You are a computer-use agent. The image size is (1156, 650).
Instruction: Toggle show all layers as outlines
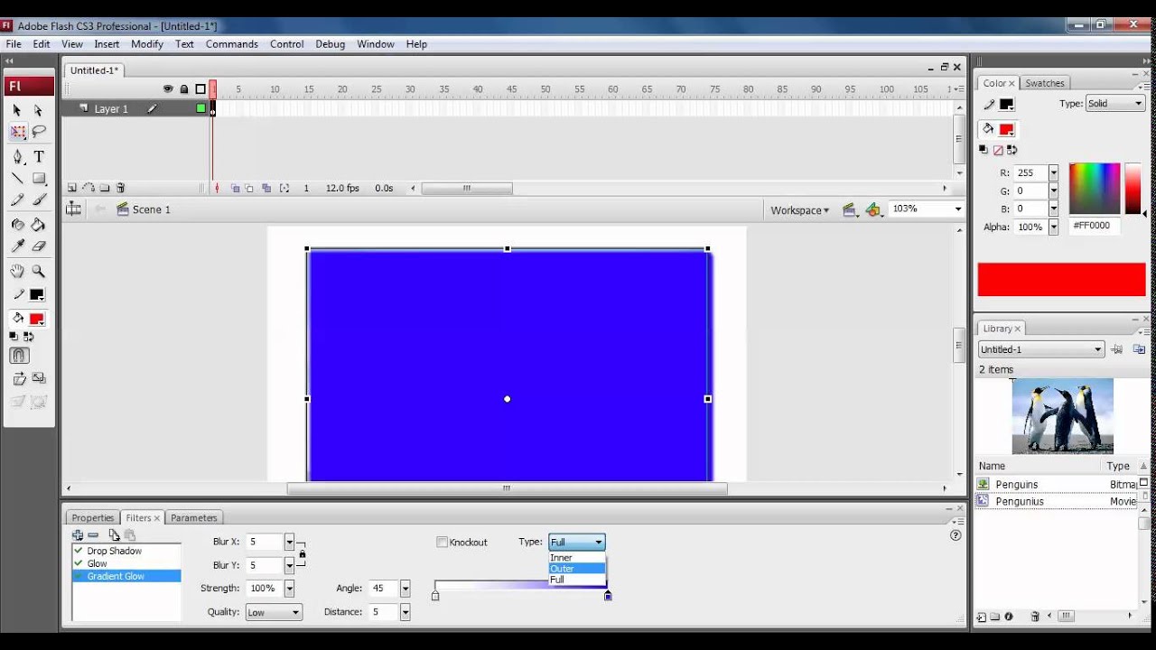(200, 88)
